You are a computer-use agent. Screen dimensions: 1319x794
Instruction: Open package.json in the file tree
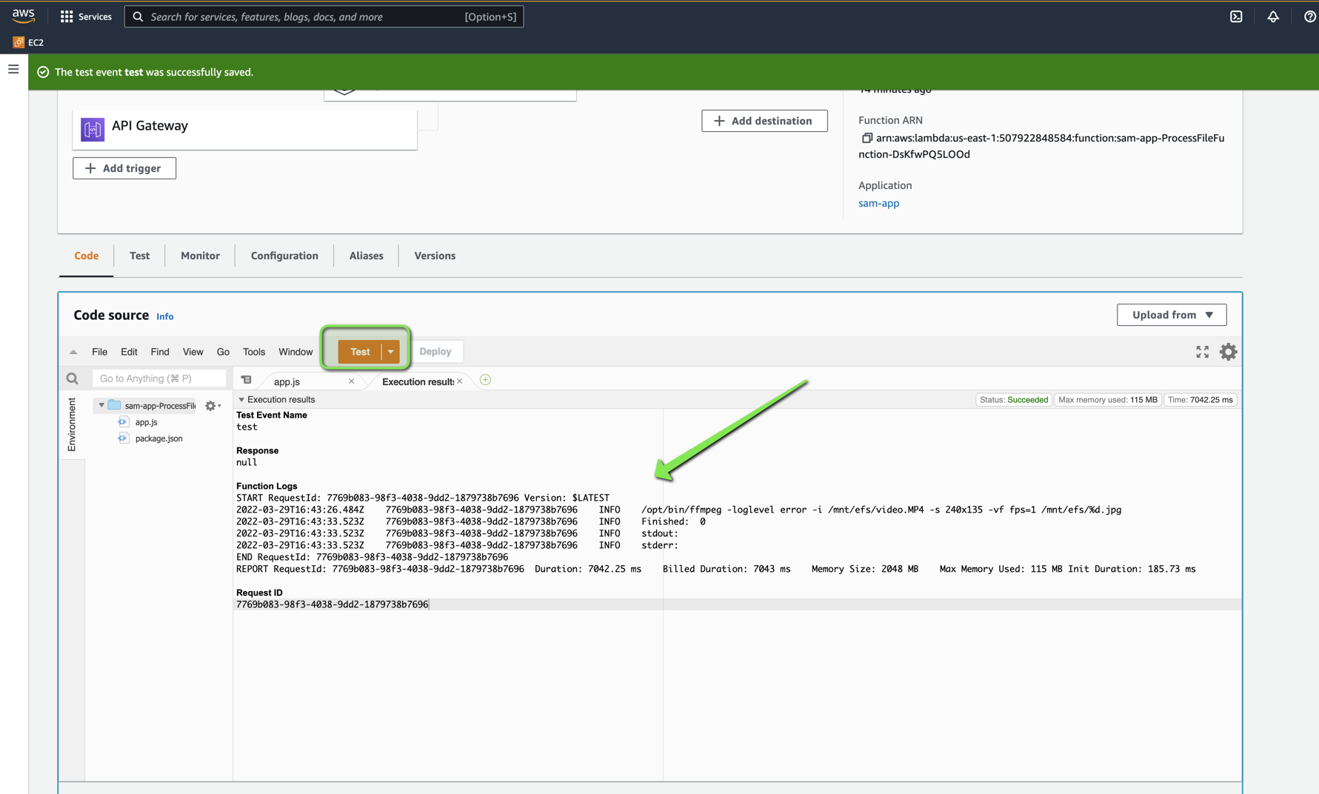(x=158, y=438)
